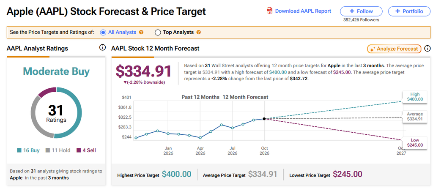Click the black Oct 2026 current price marker
The height and width of the screenshot is (191, 433).
(x=264, y=119)
